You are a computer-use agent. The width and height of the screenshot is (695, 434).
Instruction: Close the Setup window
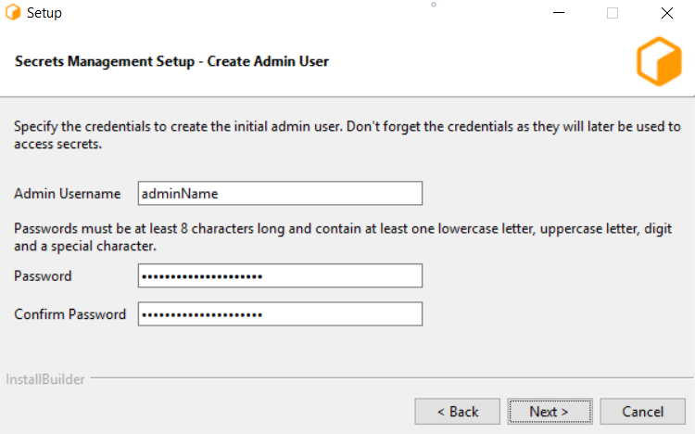coord(667,13)
